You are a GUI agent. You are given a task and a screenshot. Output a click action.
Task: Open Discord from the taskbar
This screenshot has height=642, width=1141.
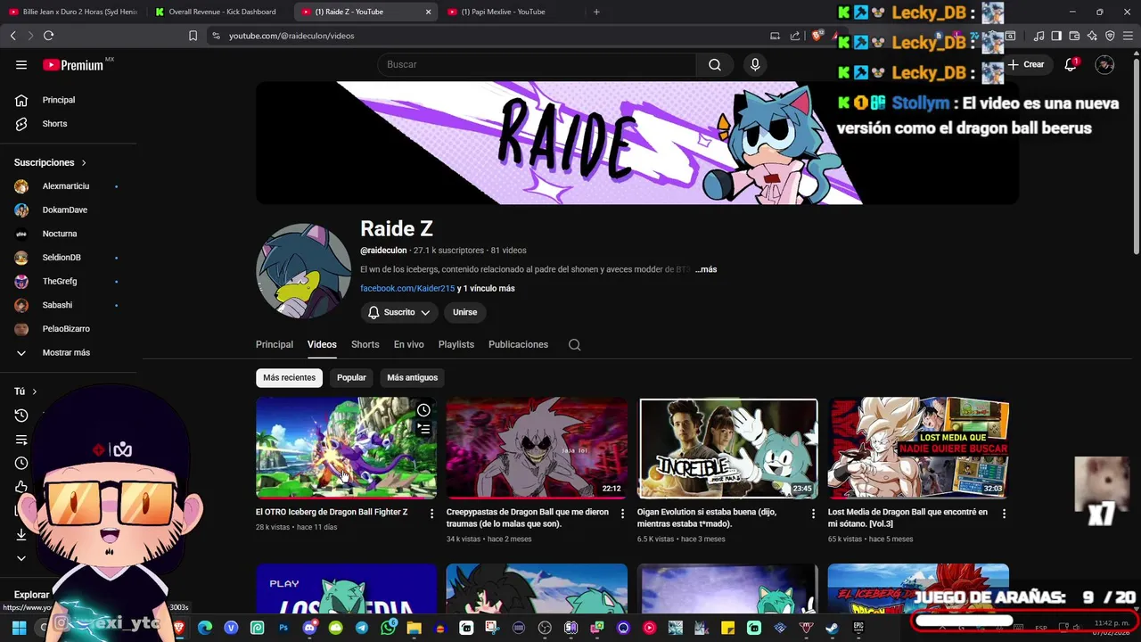point(309,628)
